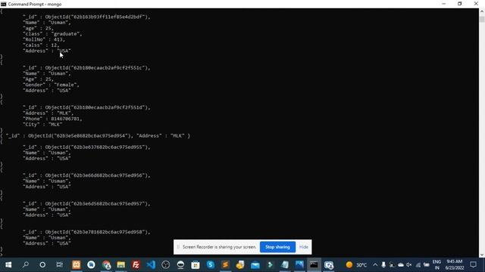Open clock showing 9:45 AM

pos(455,264)
